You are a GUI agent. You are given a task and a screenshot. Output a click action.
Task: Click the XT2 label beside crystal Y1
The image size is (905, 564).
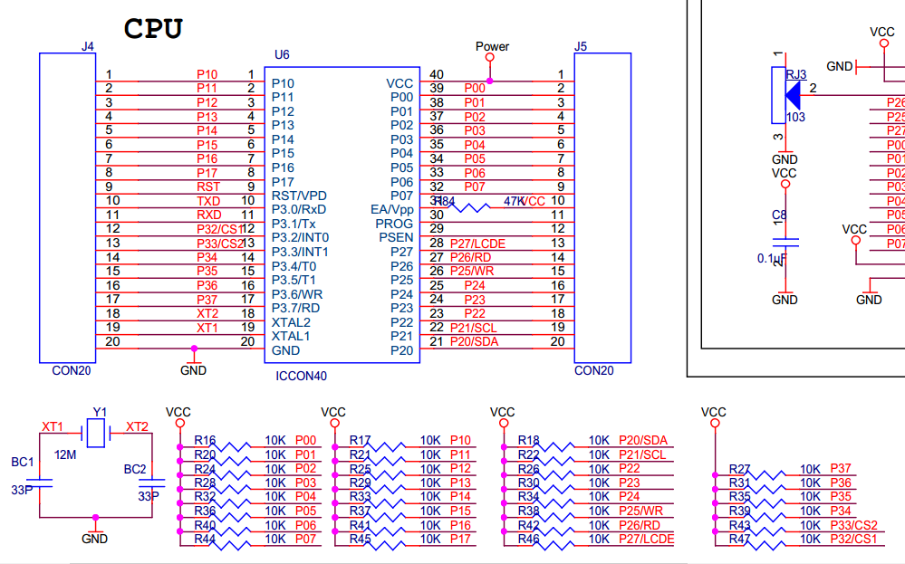(138, 426)
